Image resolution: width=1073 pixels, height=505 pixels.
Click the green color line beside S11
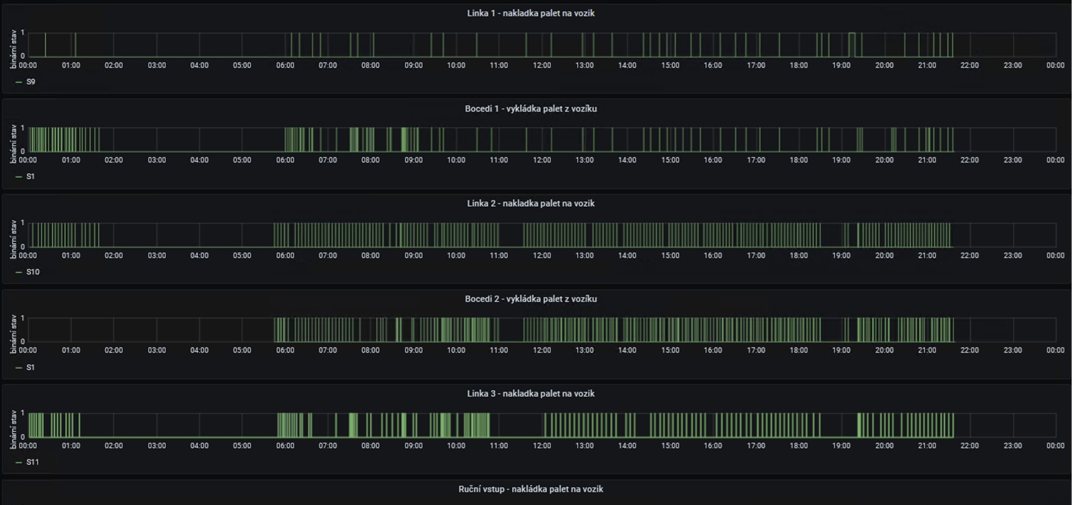[19, 462]
